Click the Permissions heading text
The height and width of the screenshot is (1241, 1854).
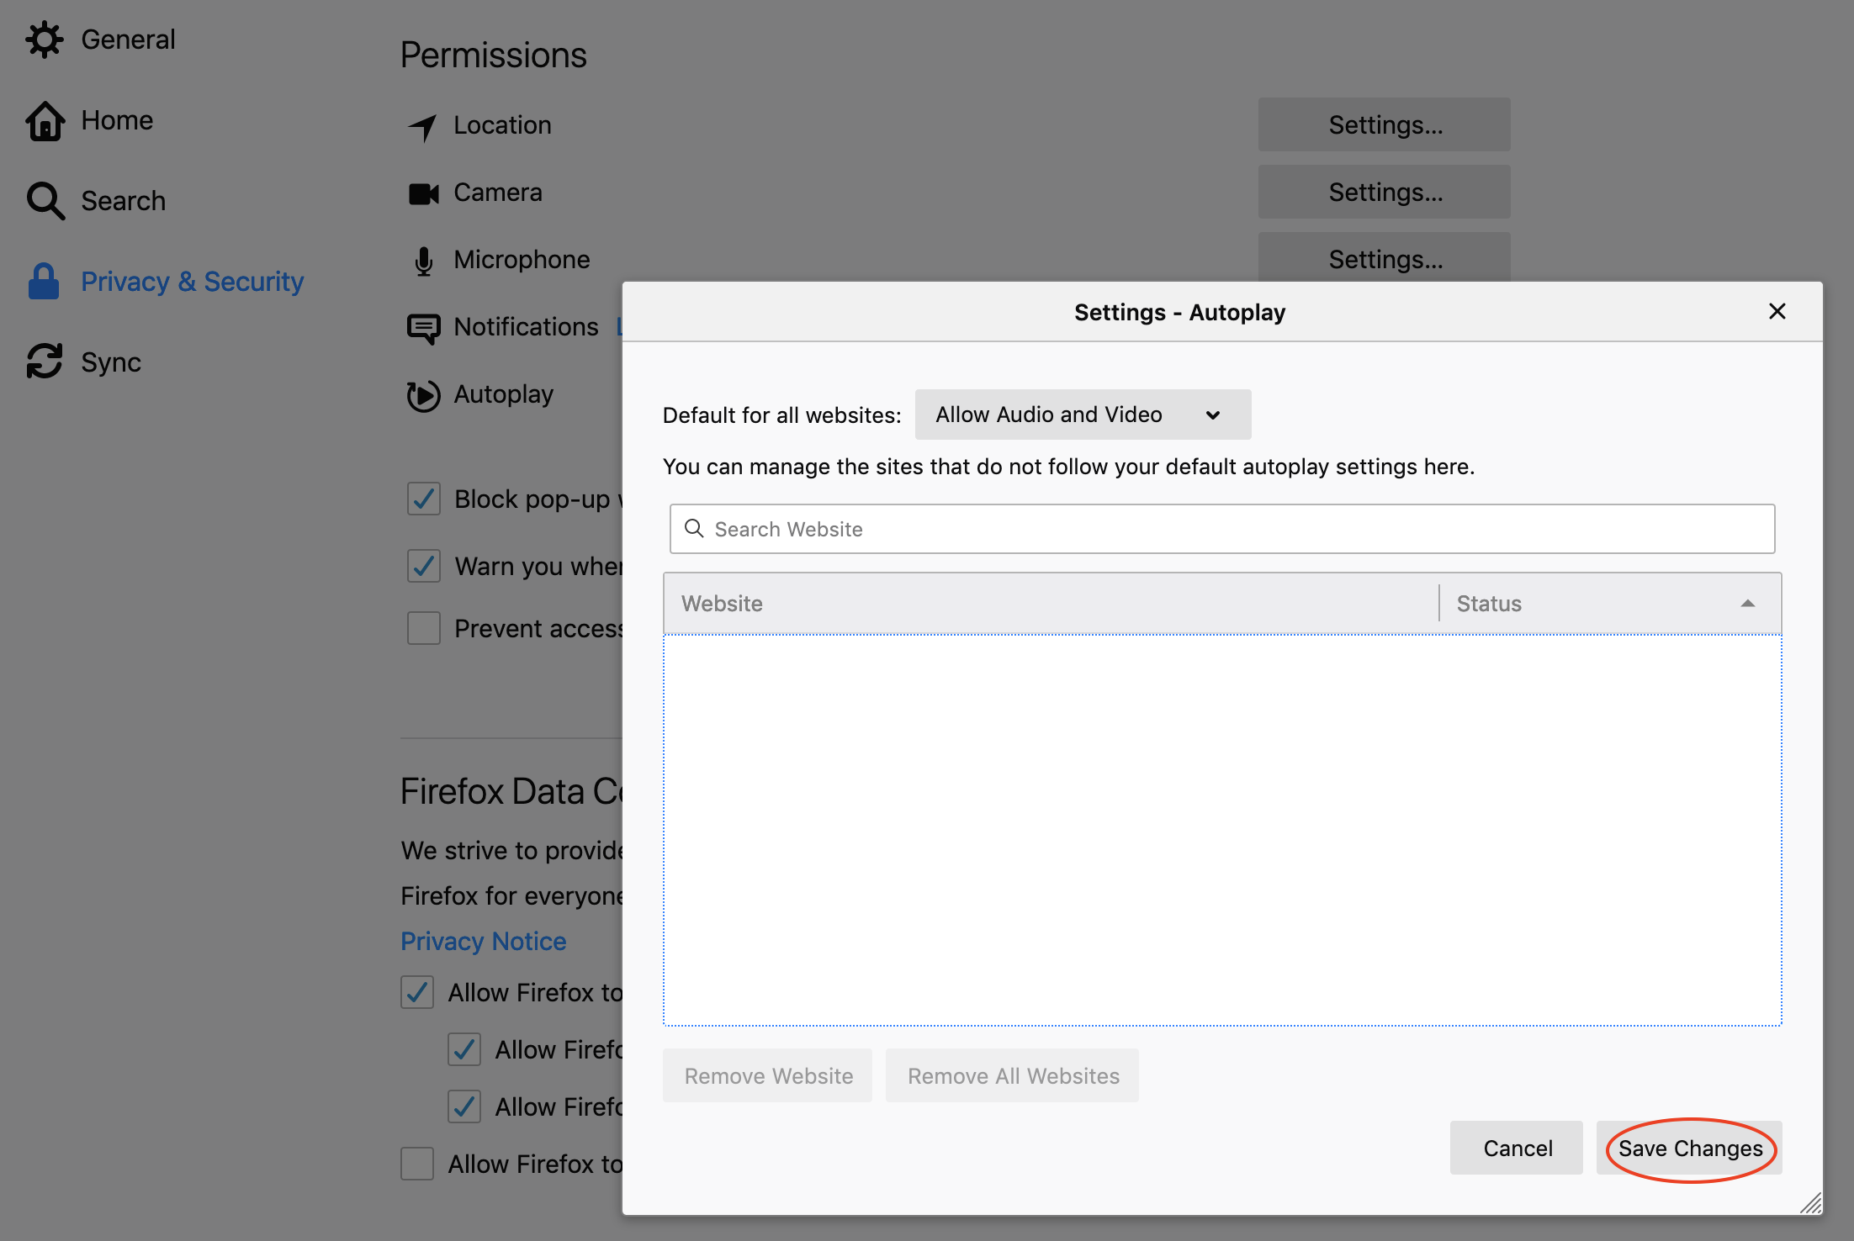[493, 55]
